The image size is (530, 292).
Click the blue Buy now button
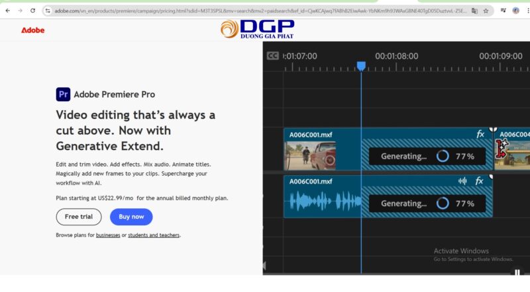click(x=131, y=217)
